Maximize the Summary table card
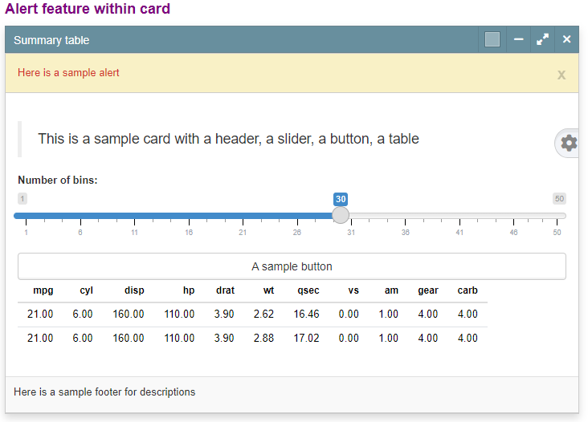 (x=542, y=39)
